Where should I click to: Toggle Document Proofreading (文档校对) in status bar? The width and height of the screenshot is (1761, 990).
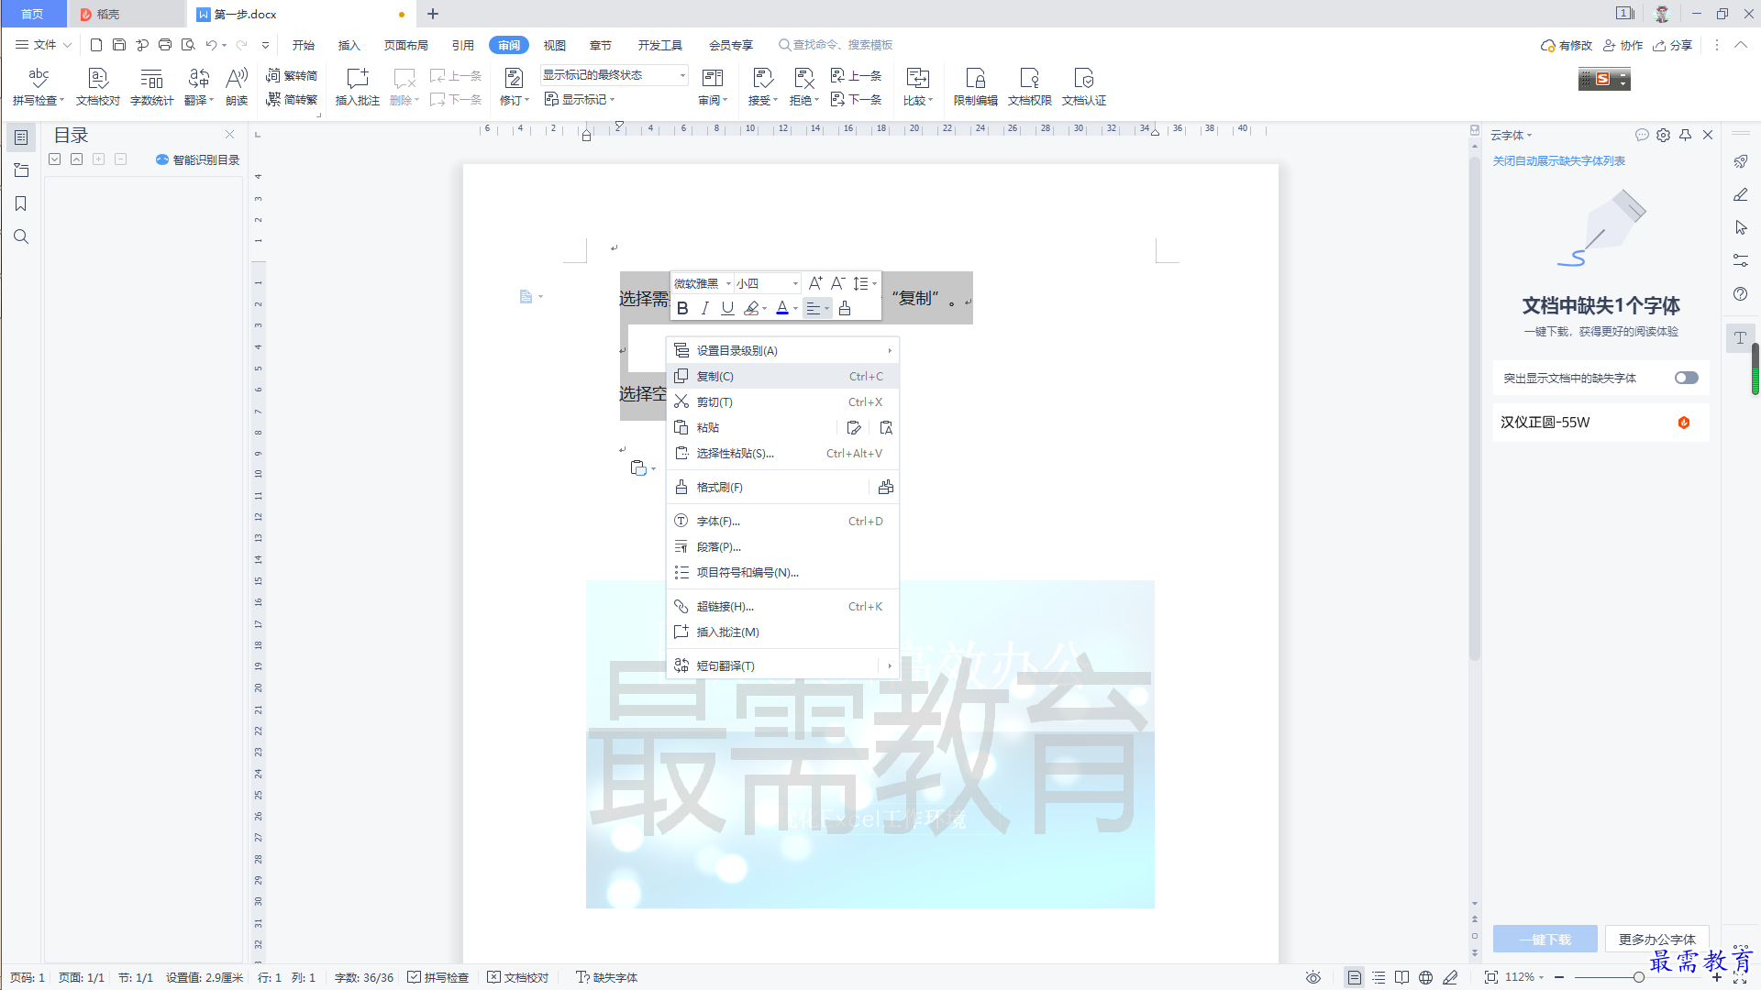pyautogui.click(x=518, y=977)
